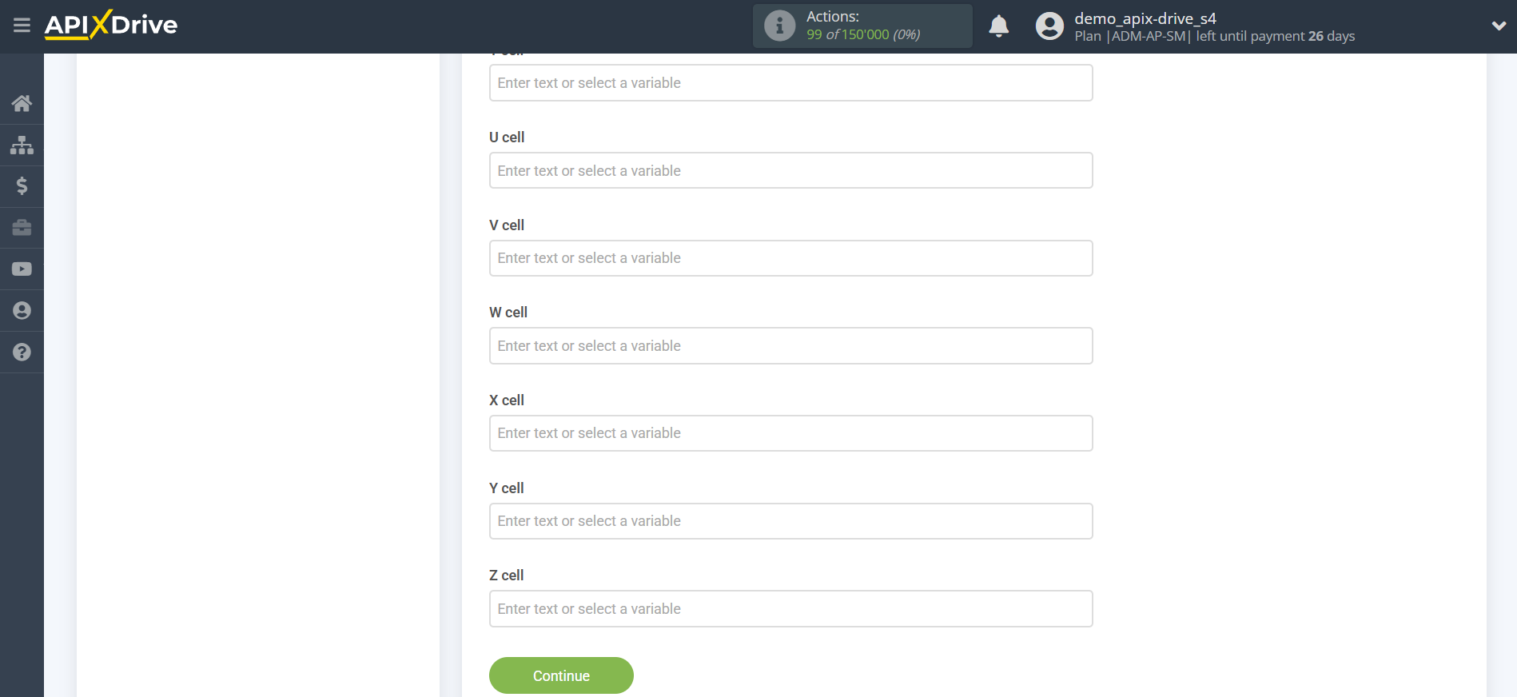Click the ApiX Drive logo
1517x697 pixels.
pos(111,25)
